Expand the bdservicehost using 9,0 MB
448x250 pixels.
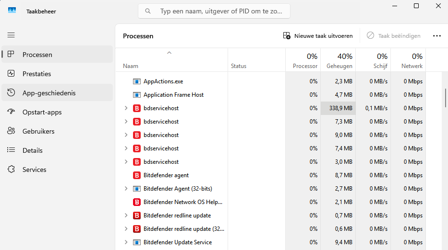click(x=126, y=135)
